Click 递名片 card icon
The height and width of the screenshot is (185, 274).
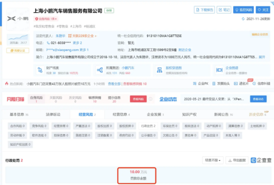(x=236, y=84)
